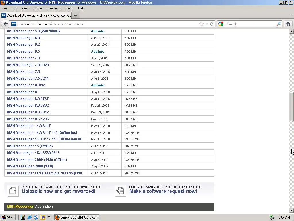This screenshot has height=221, width=294.
Task: Click the Firefox taskbar button
Action: pos(77,218)
